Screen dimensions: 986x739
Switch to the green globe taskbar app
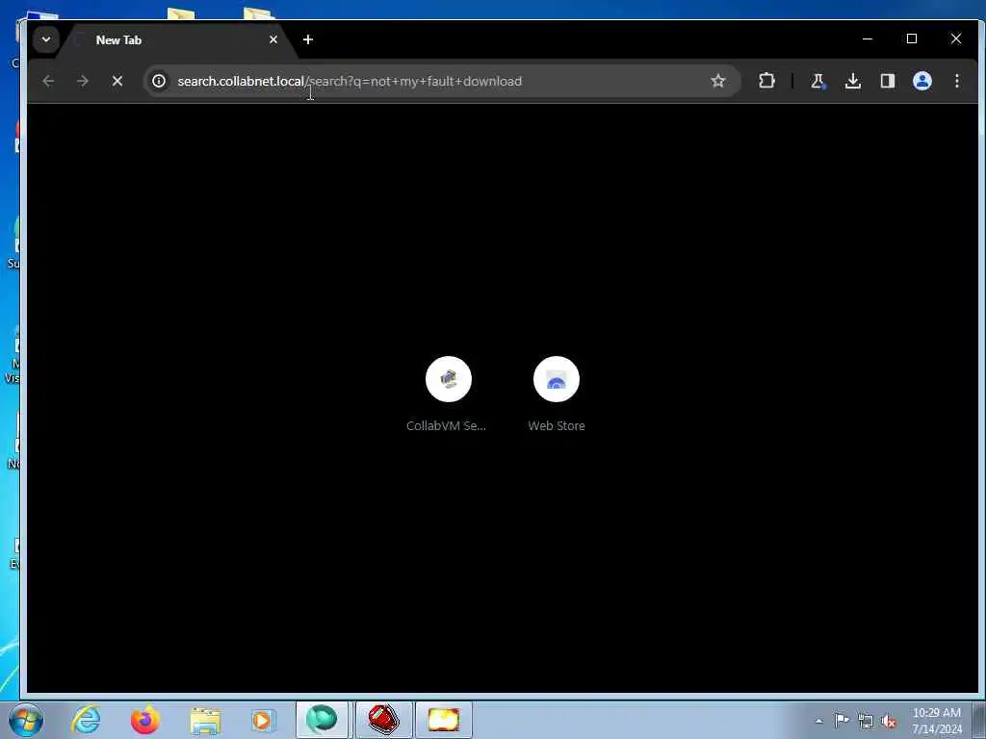[322, 720]
